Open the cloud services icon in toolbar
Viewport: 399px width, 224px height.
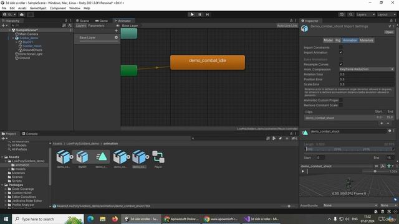coord(22,14)
